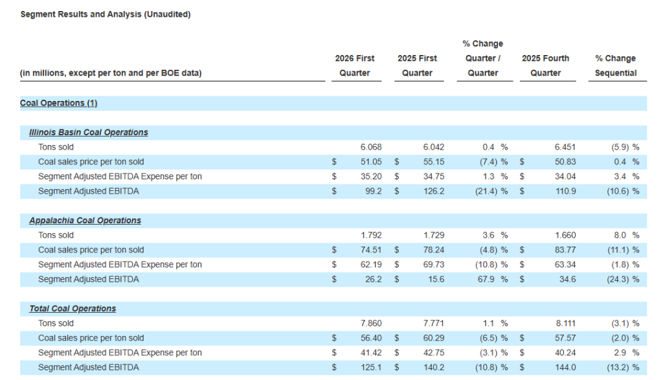
Task: Click the units note about millions and BOE data
Action: (x=111, y=73)
